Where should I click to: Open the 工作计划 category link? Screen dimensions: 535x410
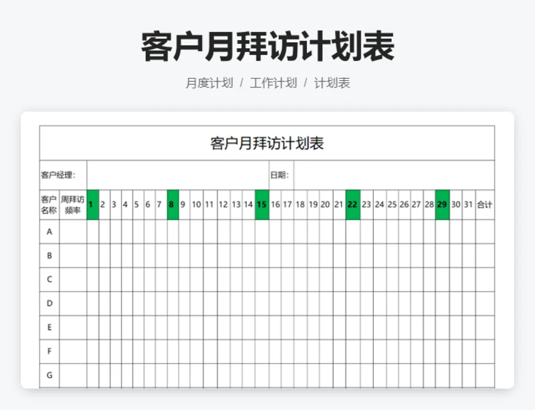(274, 83)
